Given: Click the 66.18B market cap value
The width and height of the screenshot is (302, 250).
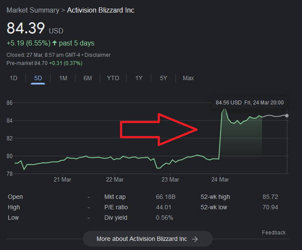Looking at the screenshot, I should coord(166,197).
